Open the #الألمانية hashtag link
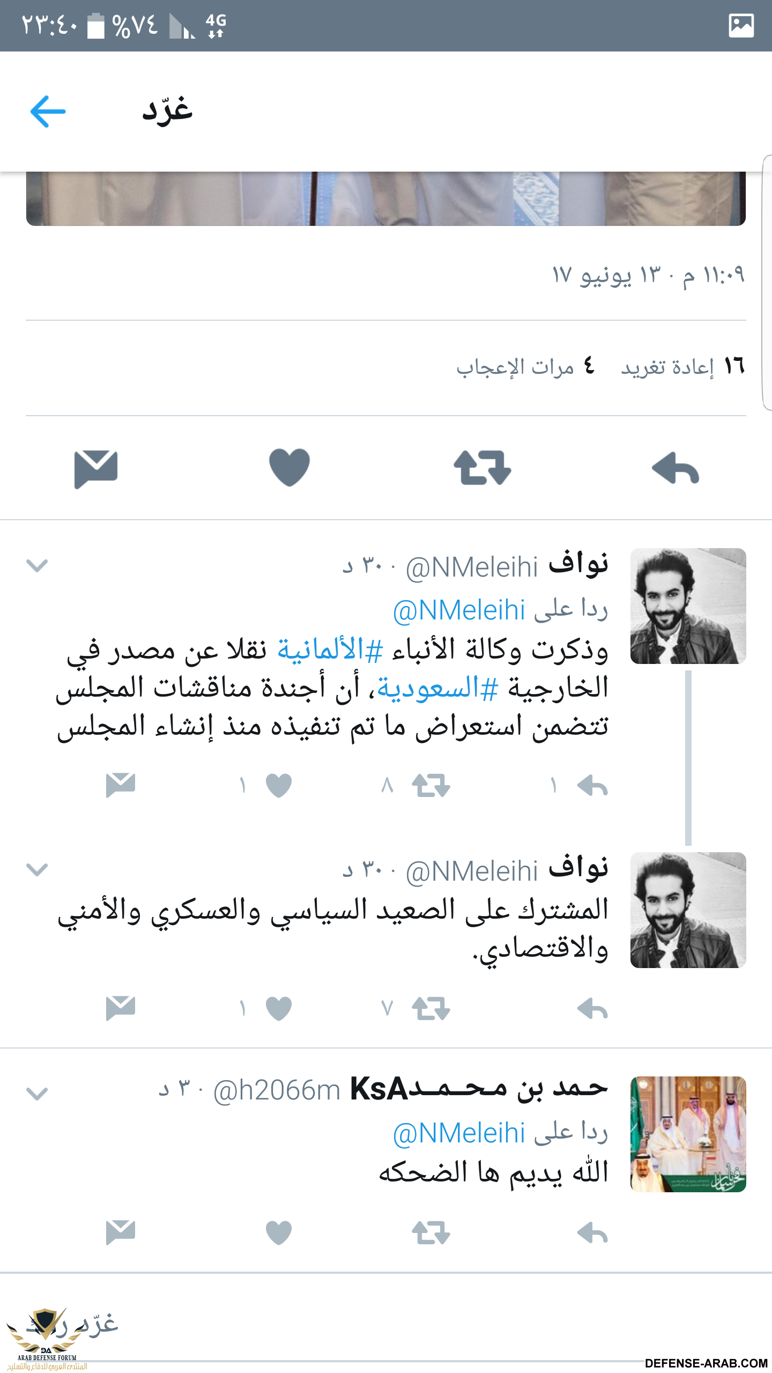The height and width of the screenshot is (1373, 772). click(330, 650)
